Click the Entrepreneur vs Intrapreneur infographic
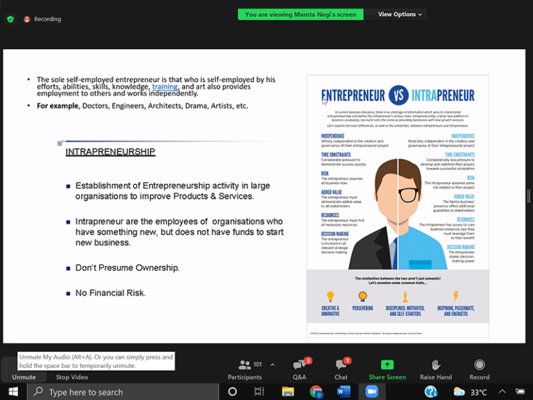The height and width of the screenshot is (400, 533). coord(398,206)
